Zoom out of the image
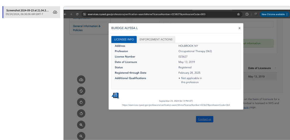 tap(81, 136)
